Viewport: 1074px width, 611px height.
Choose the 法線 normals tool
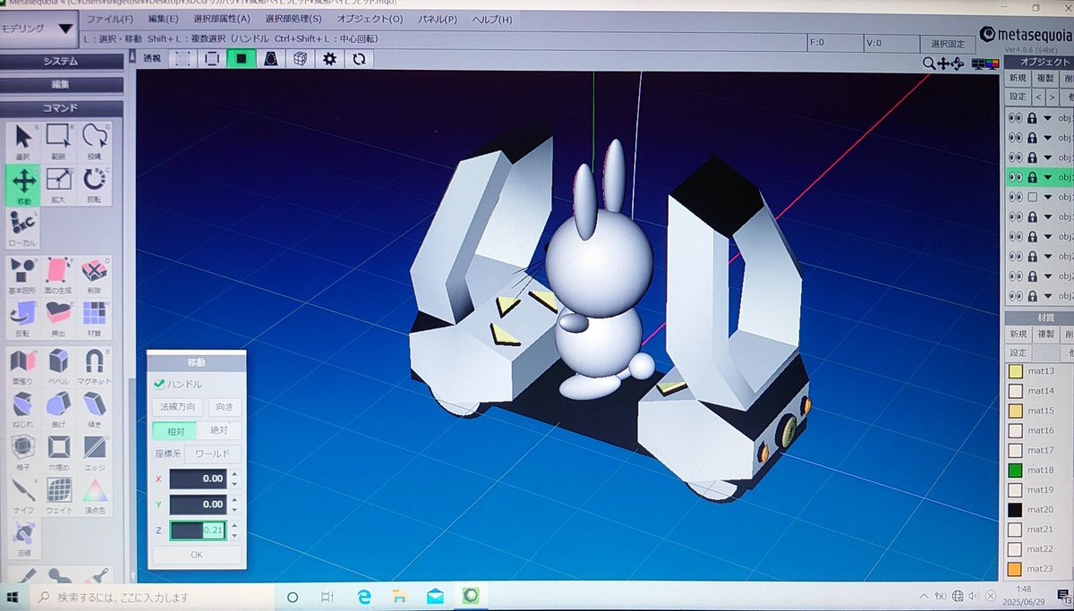click(x=23, y=538)
